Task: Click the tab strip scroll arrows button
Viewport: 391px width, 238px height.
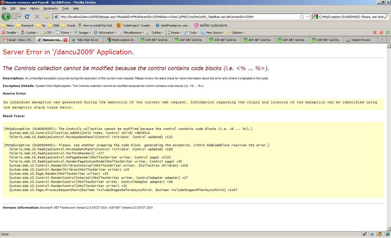Action: 382,40
